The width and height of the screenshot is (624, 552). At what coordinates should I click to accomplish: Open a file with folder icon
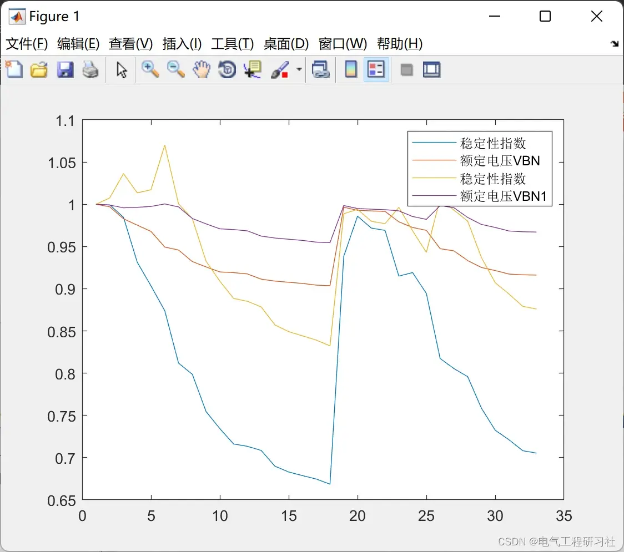tap(39, 70)
